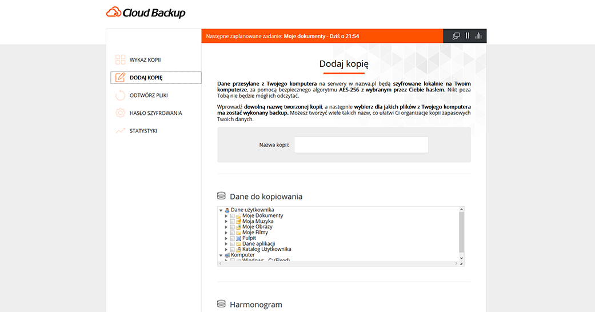Open the bar chart icon in top bar

478,36
